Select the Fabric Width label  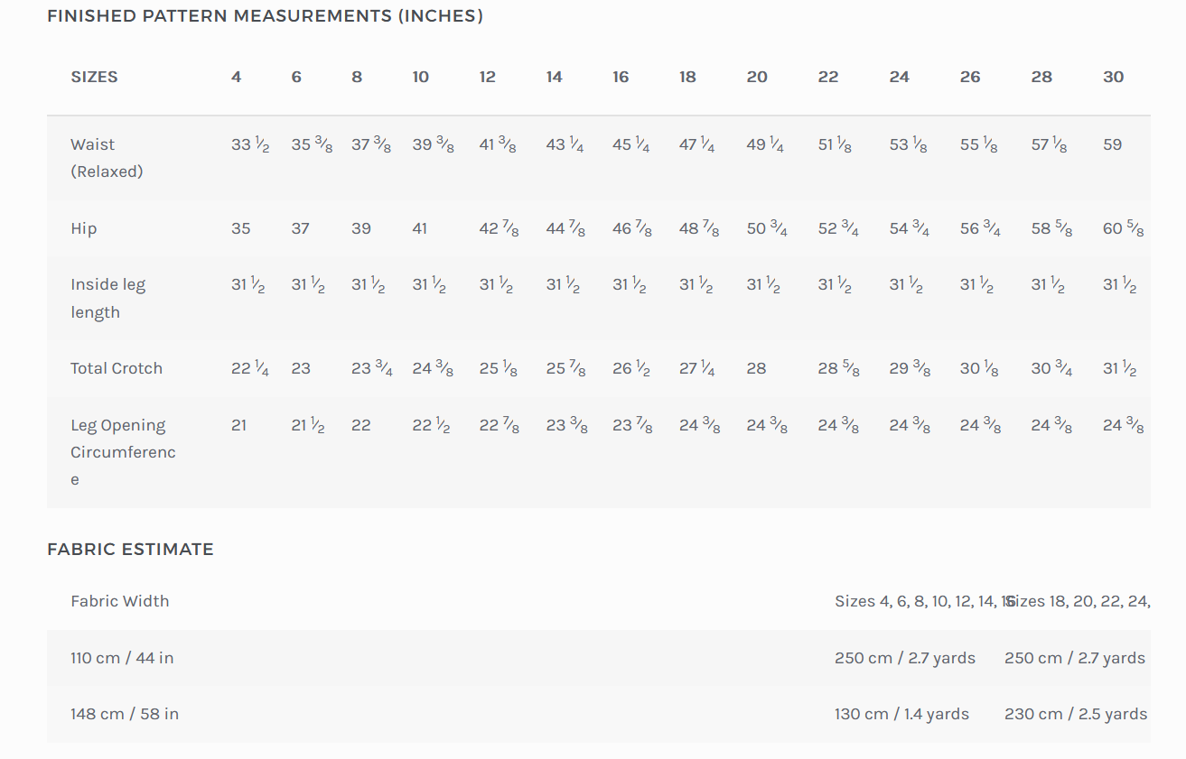click(120, 601)
